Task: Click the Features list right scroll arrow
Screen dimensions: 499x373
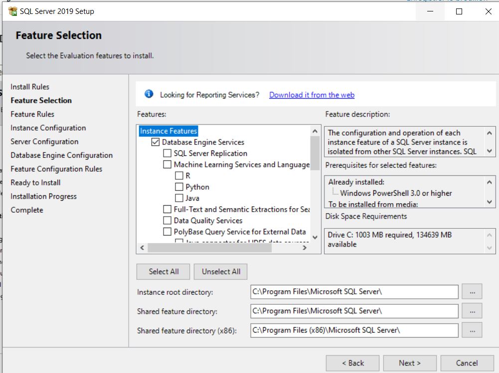Action: click(x=305, y=248)
